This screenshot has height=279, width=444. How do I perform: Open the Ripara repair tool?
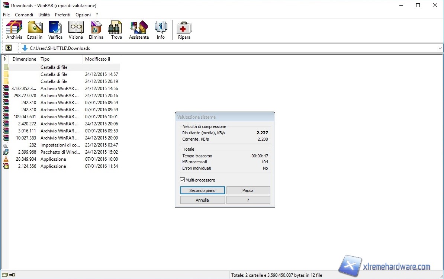coord(184,30)
